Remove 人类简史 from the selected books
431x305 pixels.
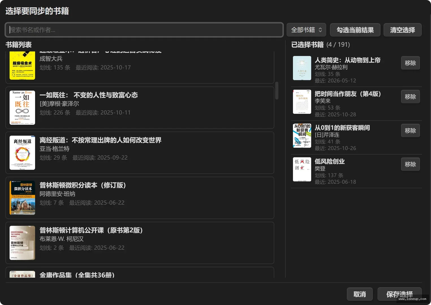tap(410, 63)
